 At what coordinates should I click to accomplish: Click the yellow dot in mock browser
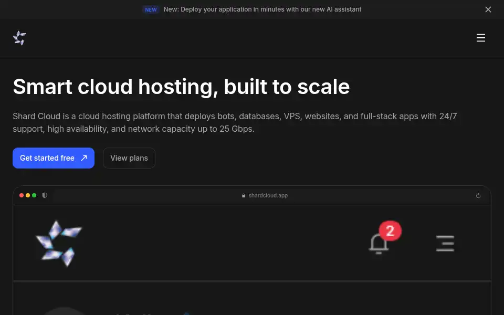point(28,195)
